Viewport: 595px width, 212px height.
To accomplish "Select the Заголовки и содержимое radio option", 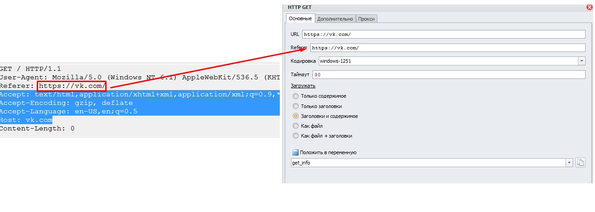I will coord(295,116).
